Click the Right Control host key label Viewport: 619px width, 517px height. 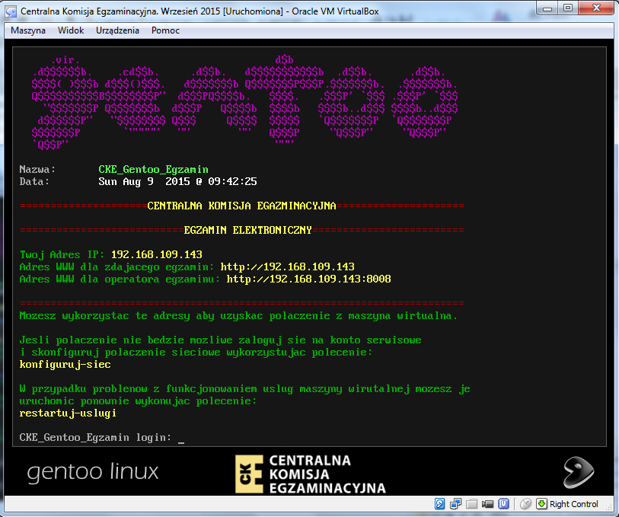[x=573, y=504]
